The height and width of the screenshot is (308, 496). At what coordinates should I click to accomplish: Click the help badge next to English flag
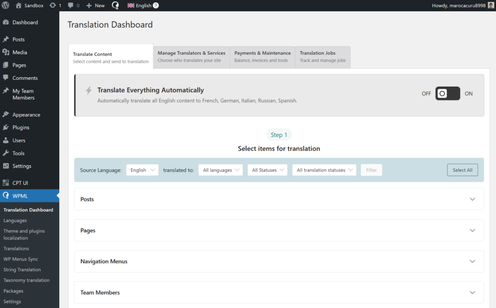point(155,5)
